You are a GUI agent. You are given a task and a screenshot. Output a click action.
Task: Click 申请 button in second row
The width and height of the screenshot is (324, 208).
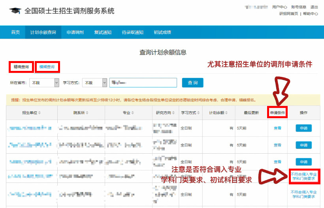tap(303, 145)
